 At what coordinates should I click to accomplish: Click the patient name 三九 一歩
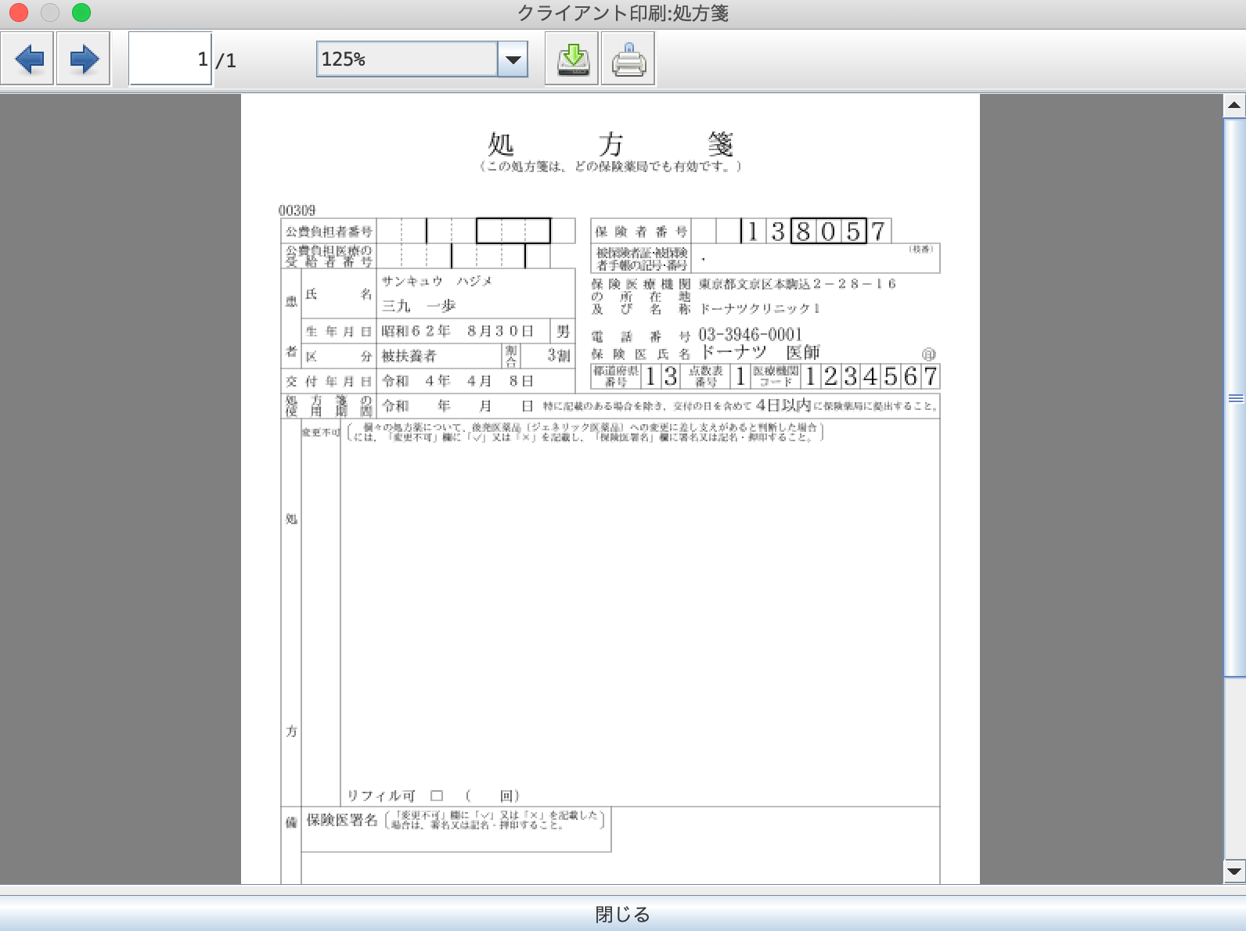click(419, 306)
